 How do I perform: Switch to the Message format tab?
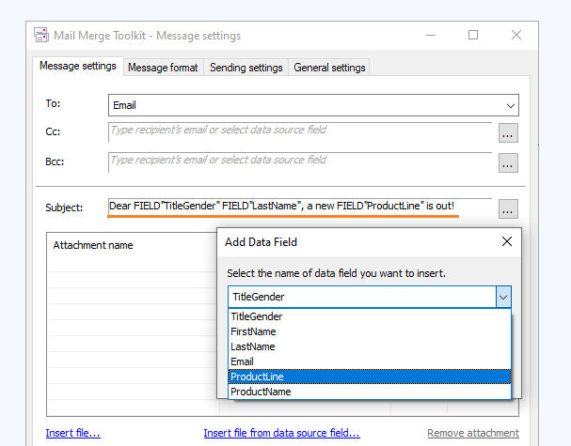[x=163, y=68]
